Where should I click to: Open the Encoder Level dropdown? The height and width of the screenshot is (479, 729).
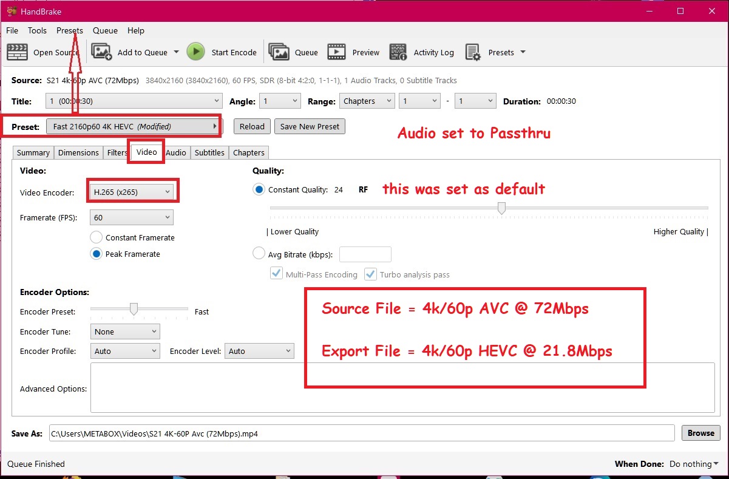point(259,351)
